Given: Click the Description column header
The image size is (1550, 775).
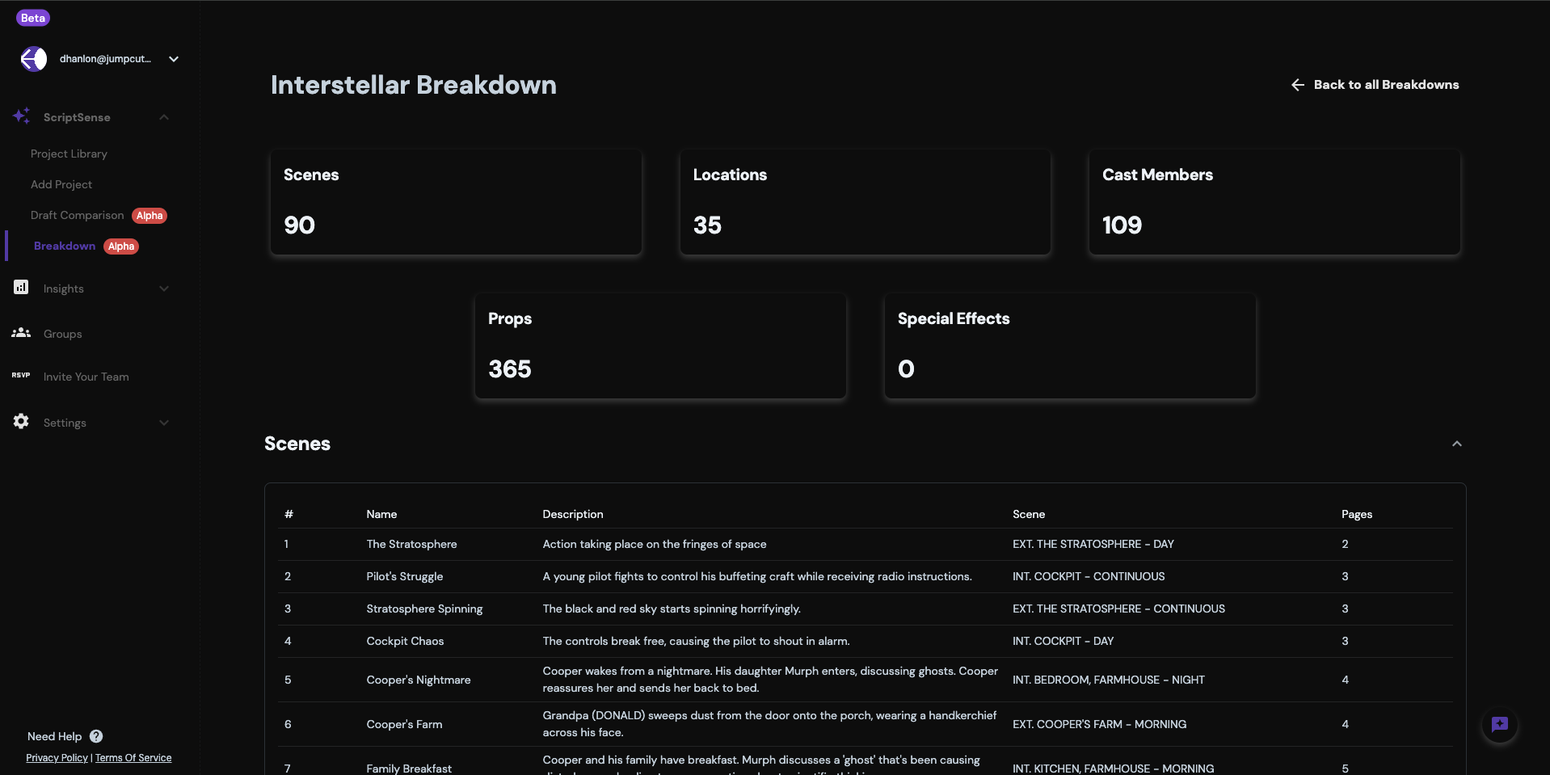Looking at the screenshot, I should click(573, 514).
